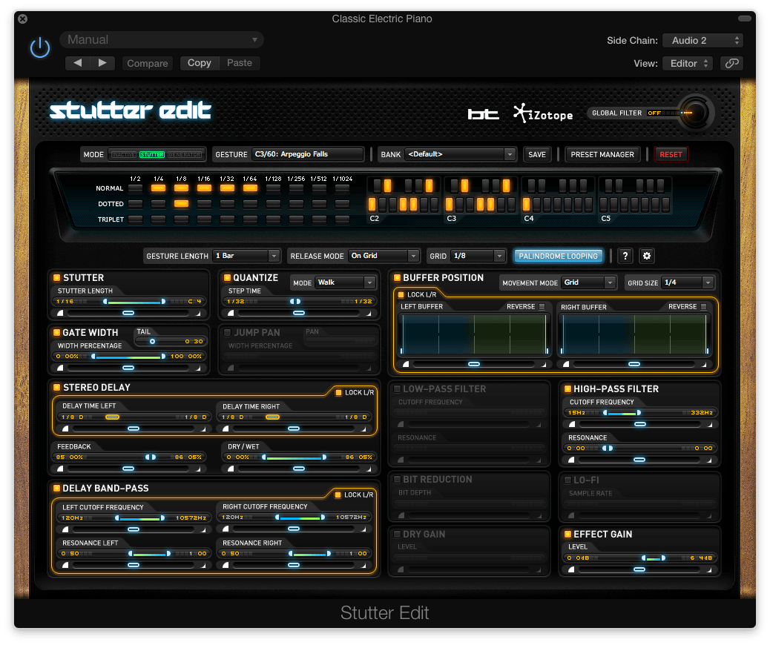Turn the Global Filter knob

694,113
